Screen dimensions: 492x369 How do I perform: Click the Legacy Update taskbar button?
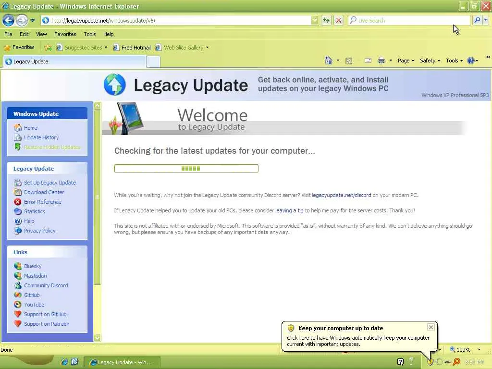click(122, 362)
